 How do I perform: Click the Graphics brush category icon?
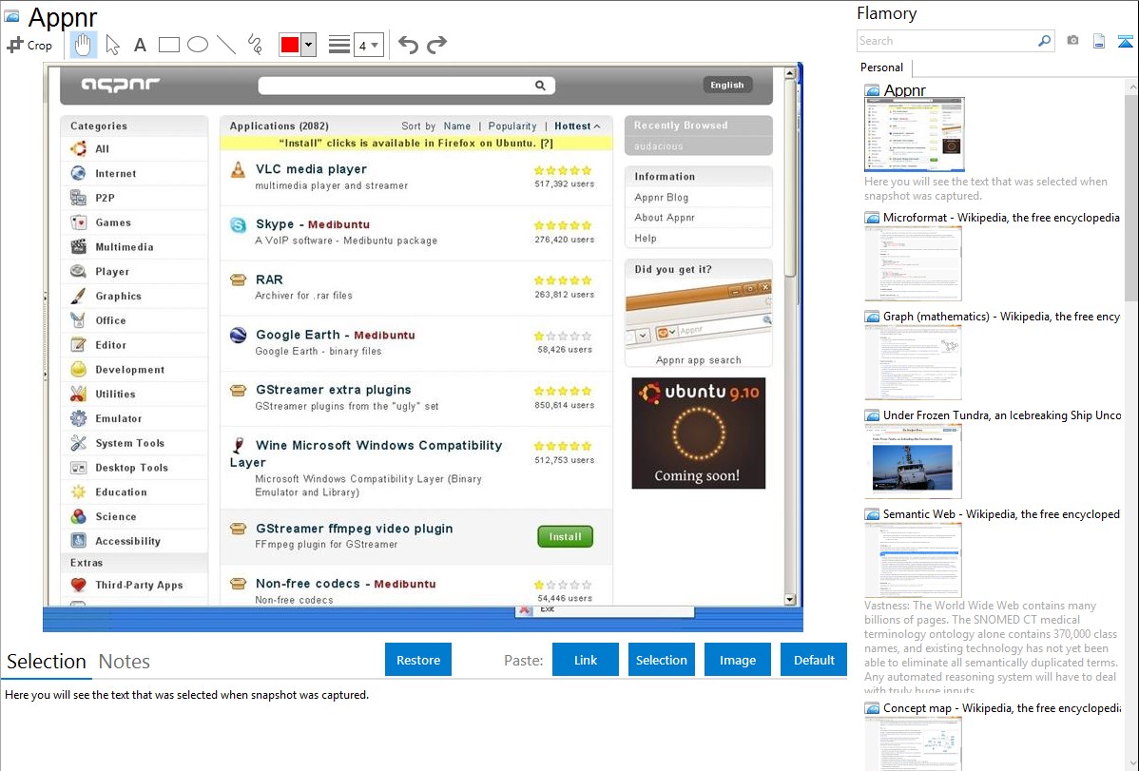(x=79, y=296)
